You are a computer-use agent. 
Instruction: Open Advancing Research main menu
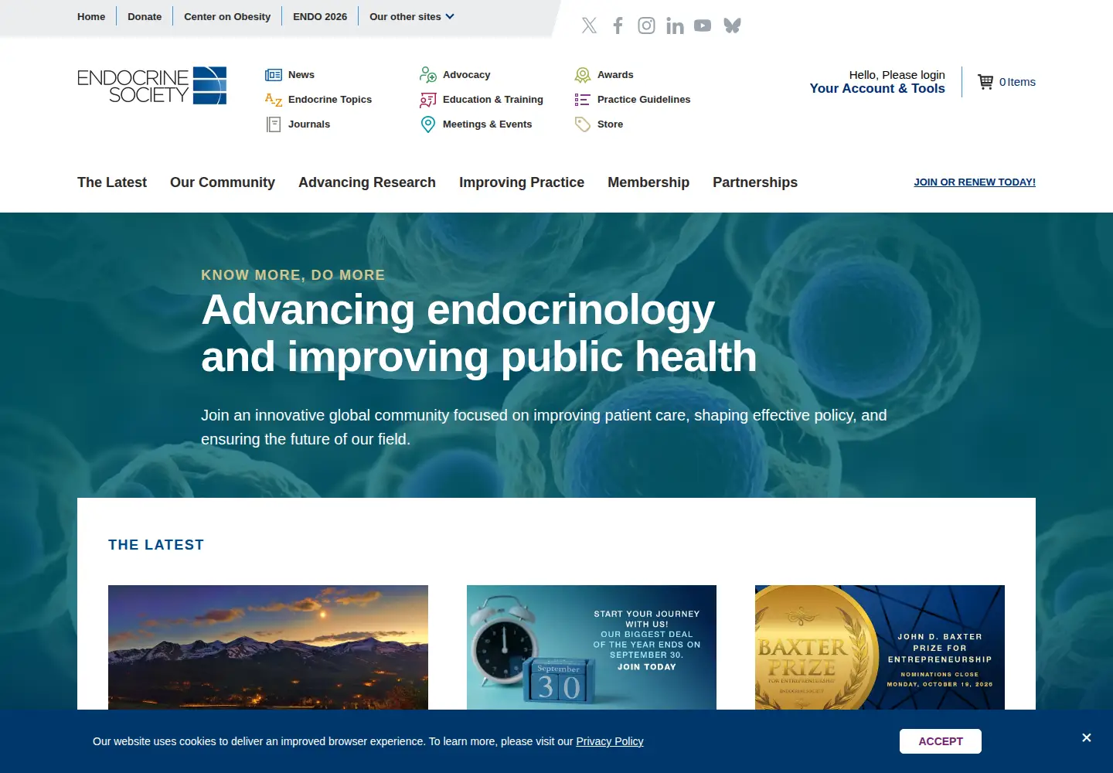367,182
